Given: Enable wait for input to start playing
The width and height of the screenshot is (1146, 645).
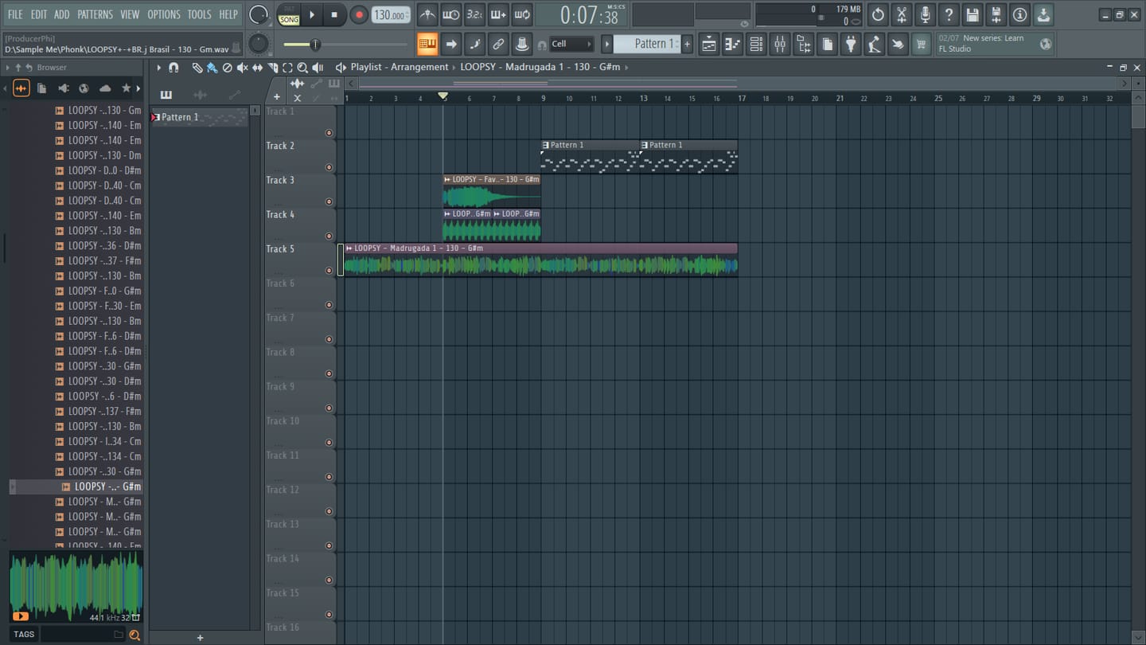Looking at the screenshot, I should click(450, 14).
